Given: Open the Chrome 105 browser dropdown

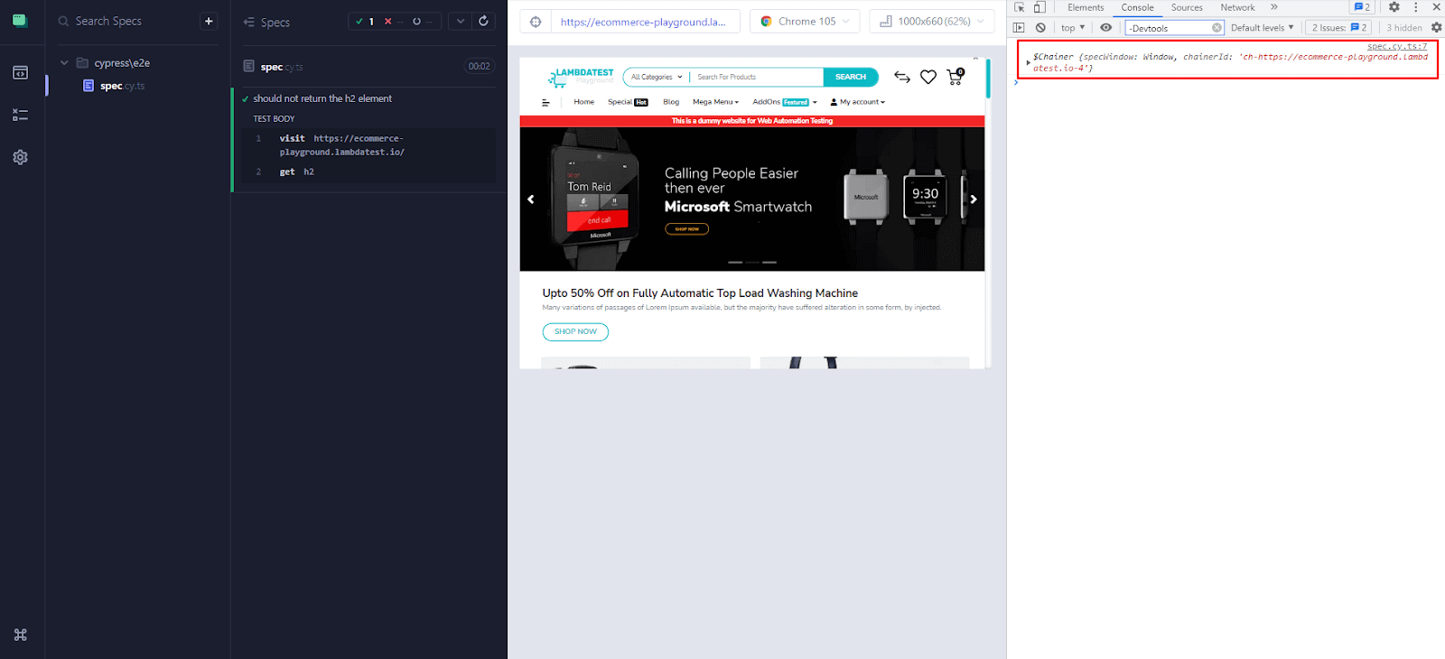Looking at the screenshot, I should pyautogui.click(x=803, y=22).
